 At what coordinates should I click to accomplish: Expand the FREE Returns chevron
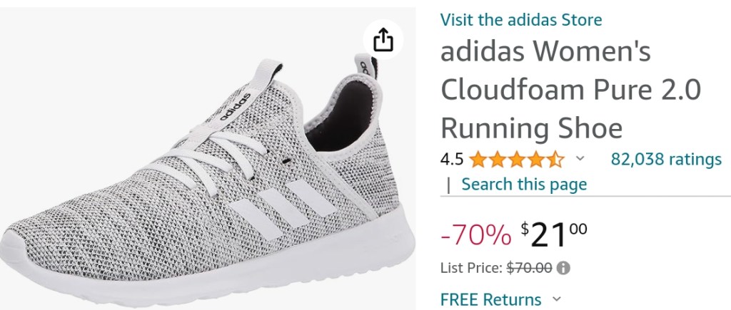[557, 299]
